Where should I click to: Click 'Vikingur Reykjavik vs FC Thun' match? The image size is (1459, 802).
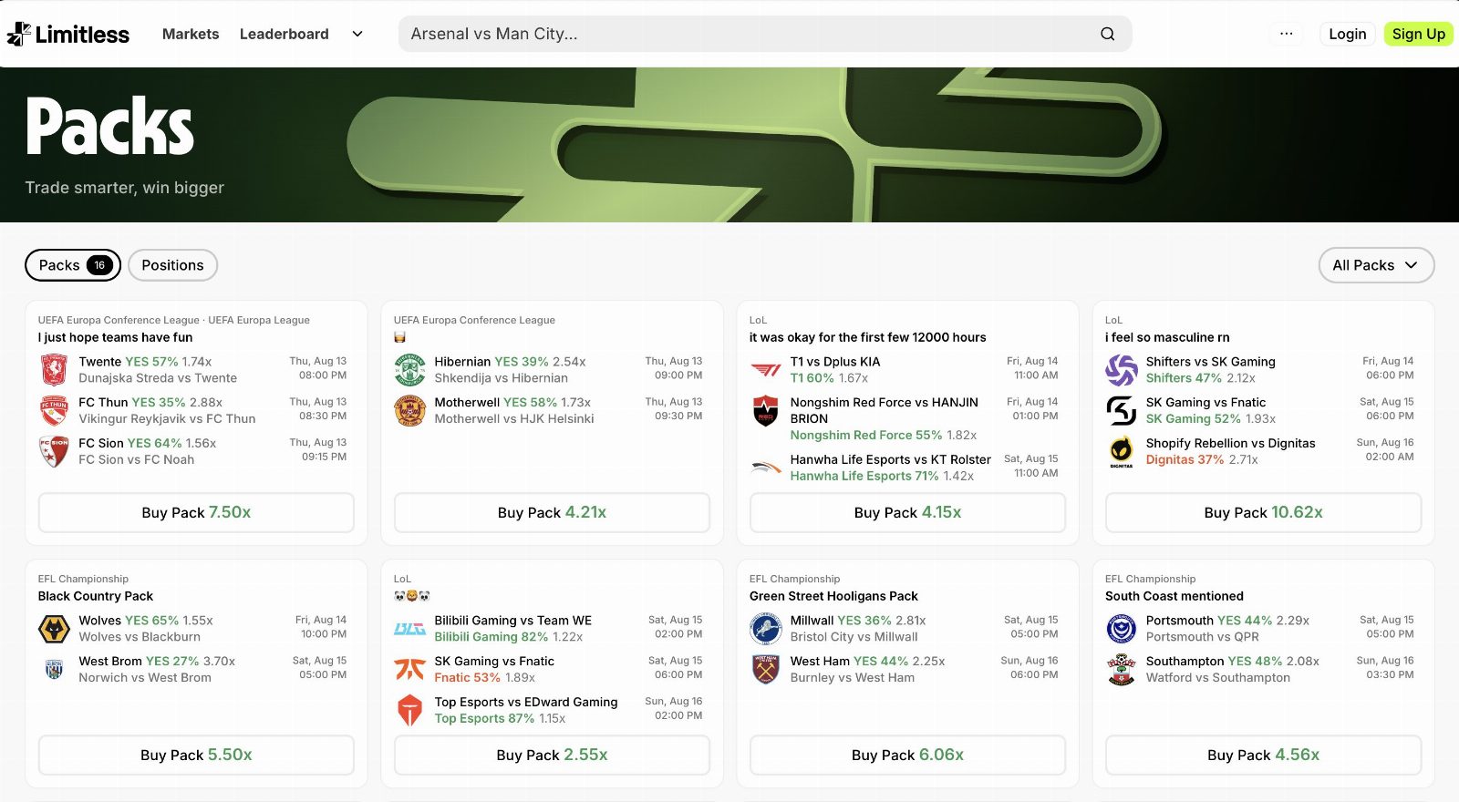167,419
